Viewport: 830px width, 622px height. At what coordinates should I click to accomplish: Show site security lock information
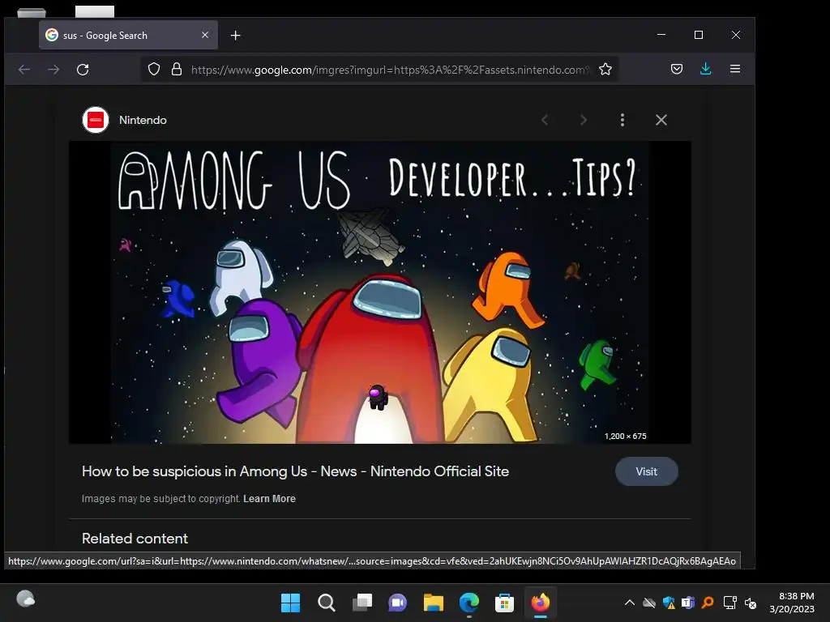pos(177,70)
